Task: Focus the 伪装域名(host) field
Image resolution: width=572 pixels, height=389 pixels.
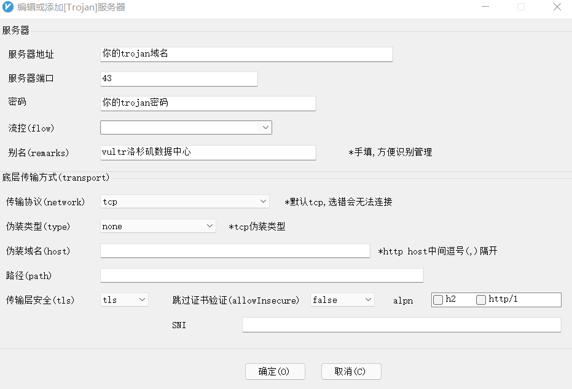Action: pyautogui.click(x=235, y=251)
